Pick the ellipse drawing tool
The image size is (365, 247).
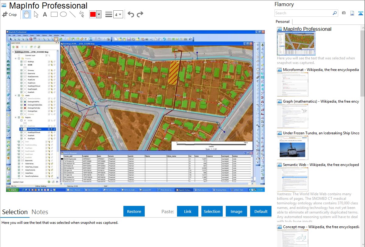63,14
